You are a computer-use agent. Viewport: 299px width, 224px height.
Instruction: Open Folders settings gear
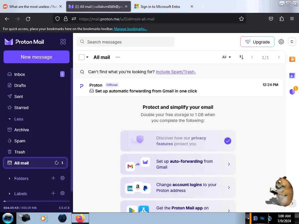tap(62, 178)
